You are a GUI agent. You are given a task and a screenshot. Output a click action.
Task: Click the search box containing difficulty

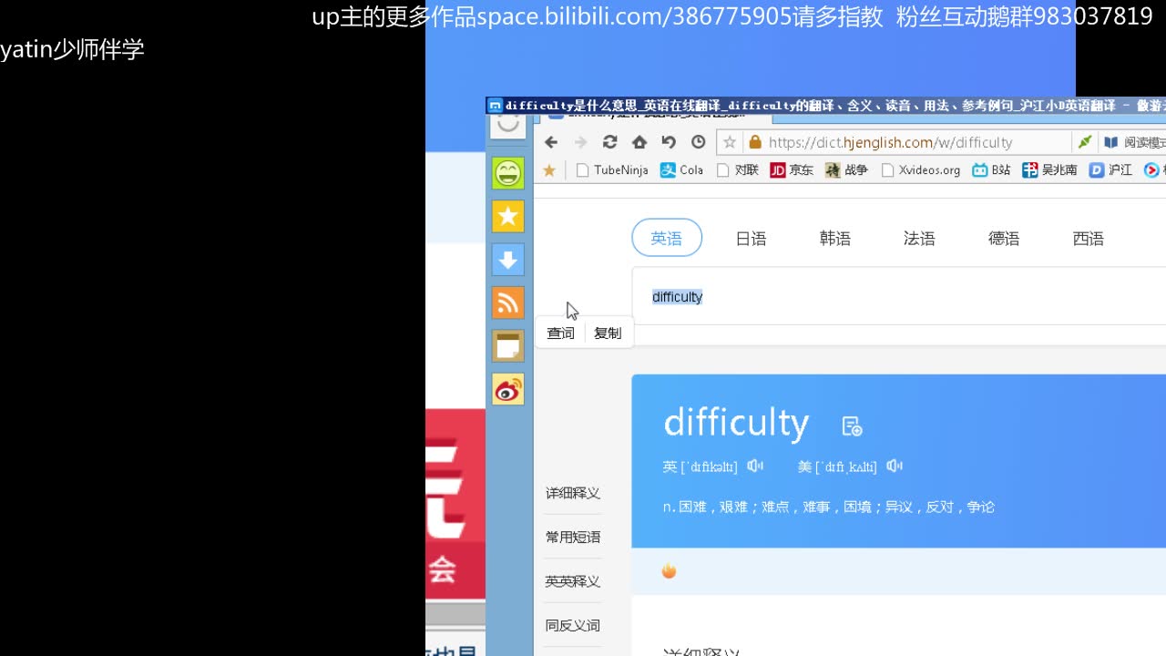(898, 297)
